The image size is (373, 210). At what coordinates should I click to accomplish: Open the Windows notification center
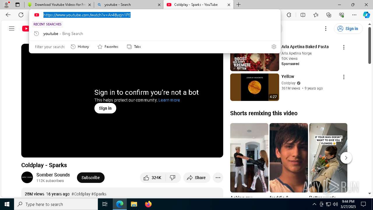point(363,204)
